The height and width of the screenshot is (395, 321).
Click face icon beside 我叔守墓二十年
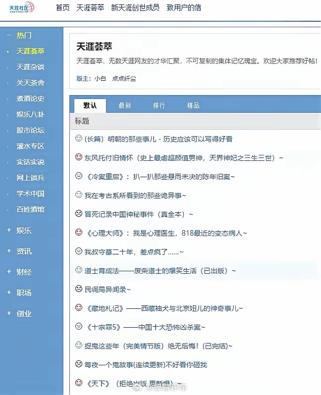[79, 251]
